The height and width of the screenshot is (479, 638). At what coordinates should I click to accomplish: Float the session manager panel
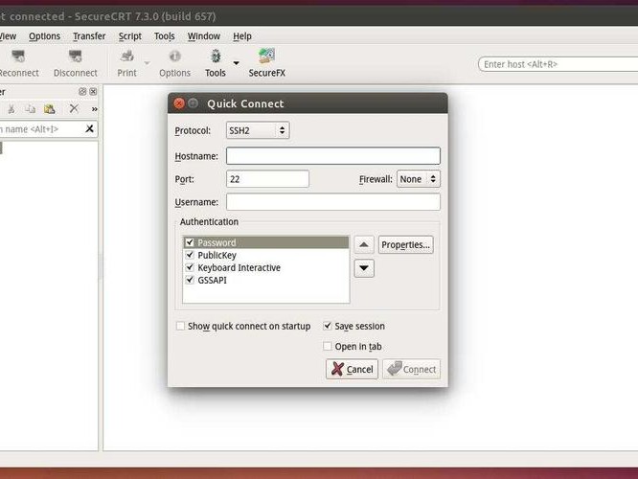[x=82, y=92]
